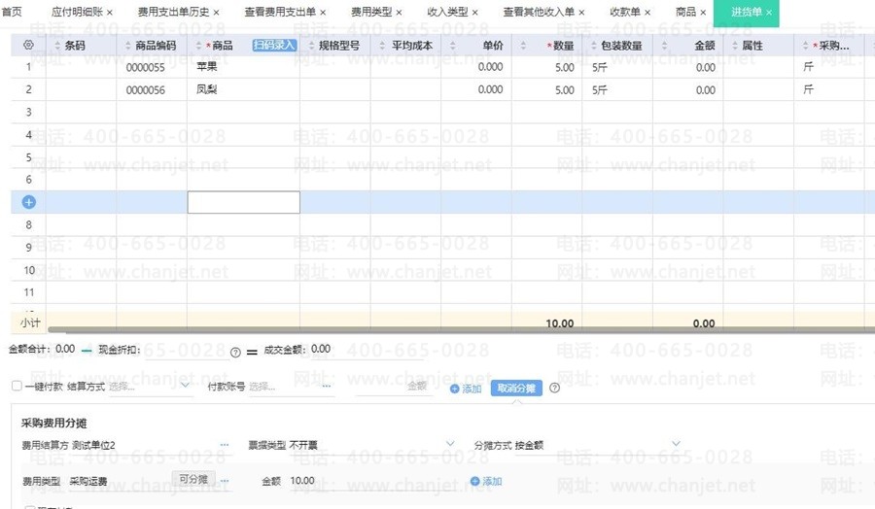Sort by the 单价 column arrows
Image resolution: width=875 pixels, height=509 pixels.
coord(452,46)
